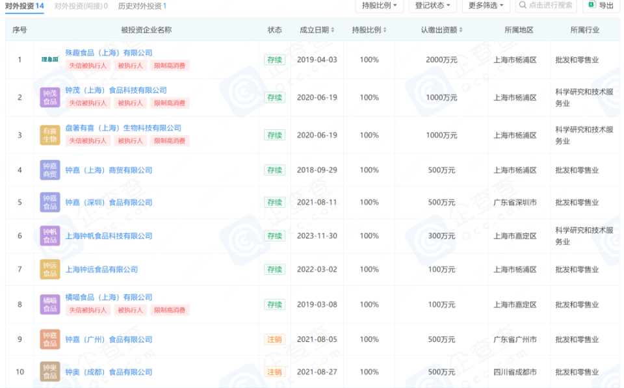Click the 序号 column header
This screenshot has height=388, width=624.
[19, 30]
